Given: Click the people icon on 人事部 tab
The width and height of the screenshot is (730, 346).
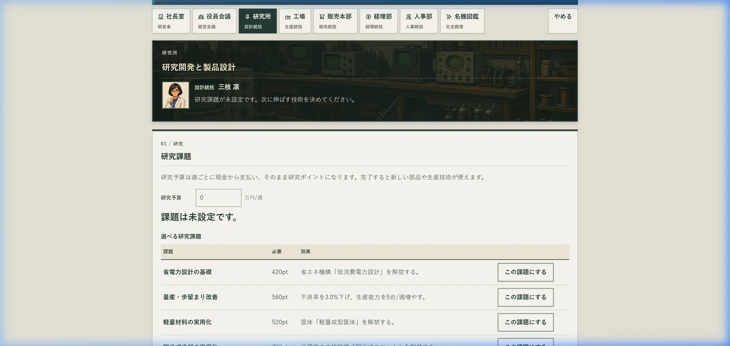Looking at the screenshot, I should [408, 17].
